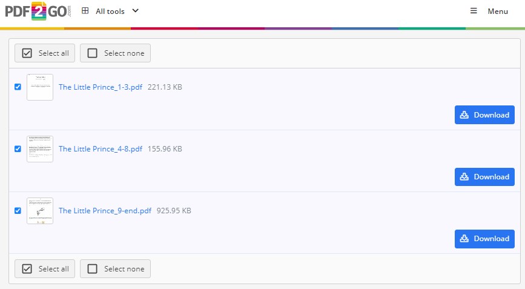The image size is (525, 289).
Task: Click All tools menu text
Action: [110, 11]
